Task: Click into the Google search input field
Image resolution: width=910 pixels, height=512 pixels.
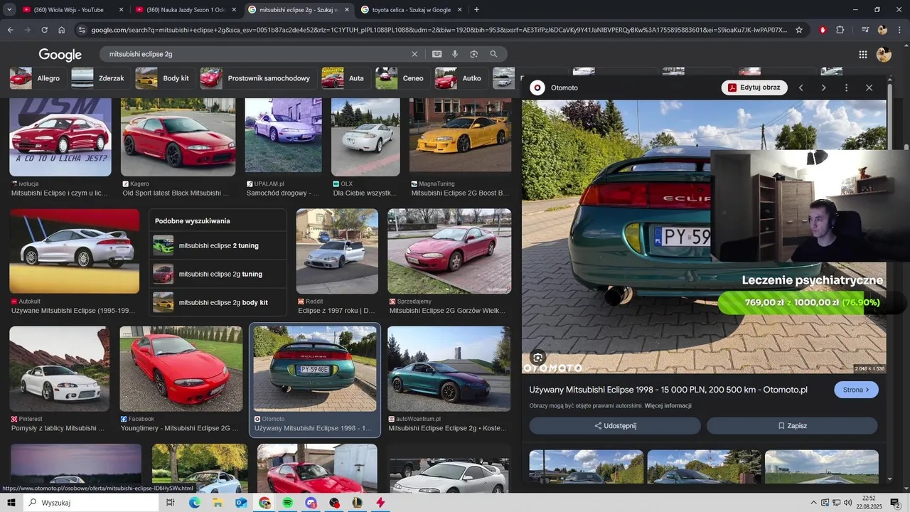Action: point(256,54)
